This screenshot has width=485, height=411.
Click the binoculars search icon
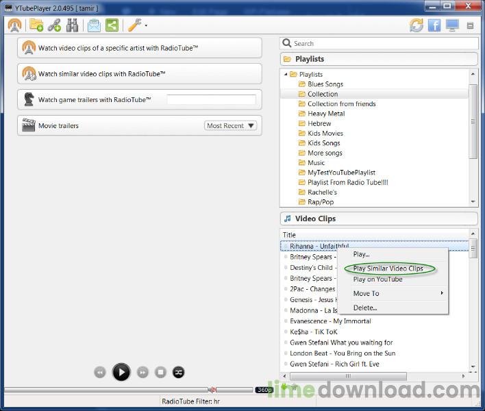pos(72,25)
